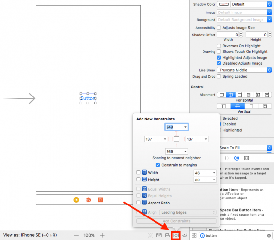Check the Height constraint box
This screenshot has width=274, height=240.
(x=138, y=180)
